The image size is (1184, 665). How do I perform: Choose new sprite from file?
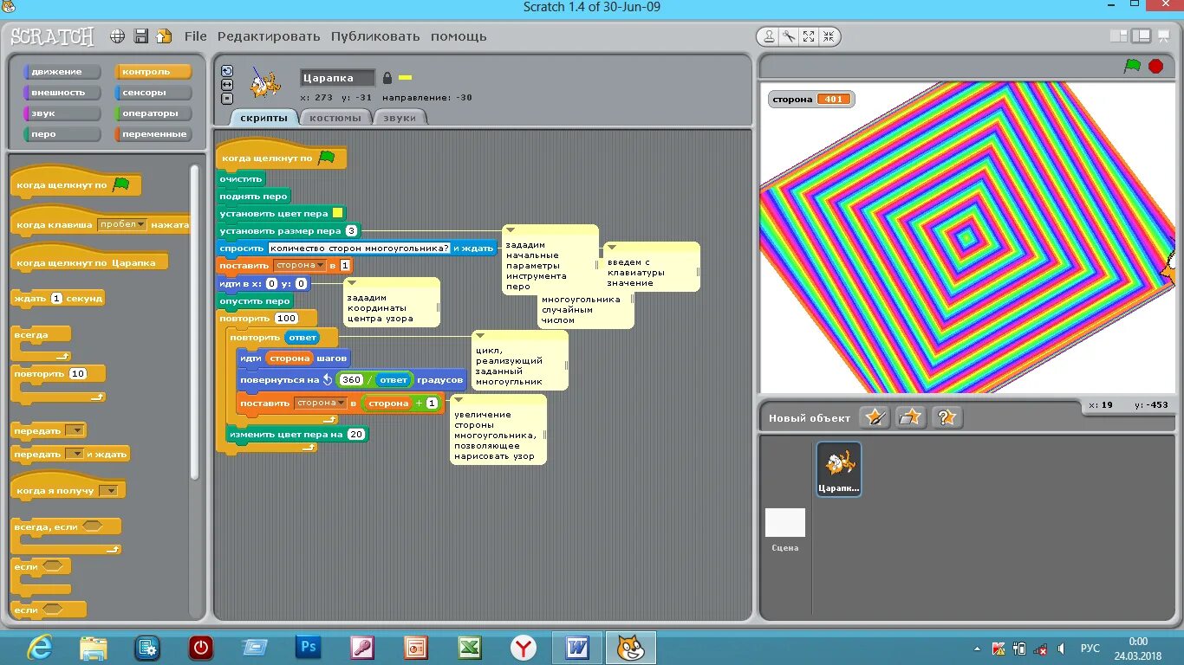(x=911, y=417)
